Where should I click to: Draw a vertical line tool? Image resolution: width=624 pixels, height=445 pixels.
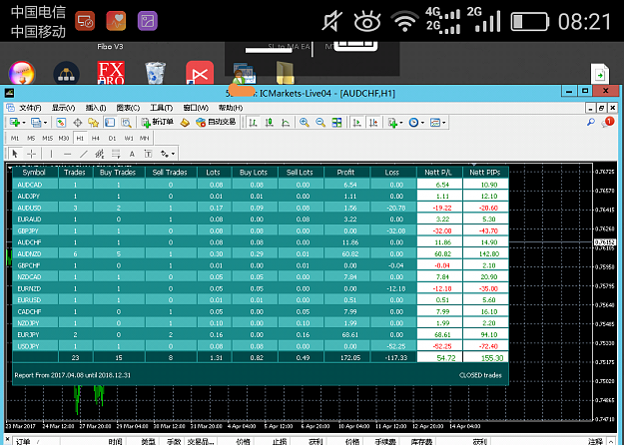click(51, 154)
